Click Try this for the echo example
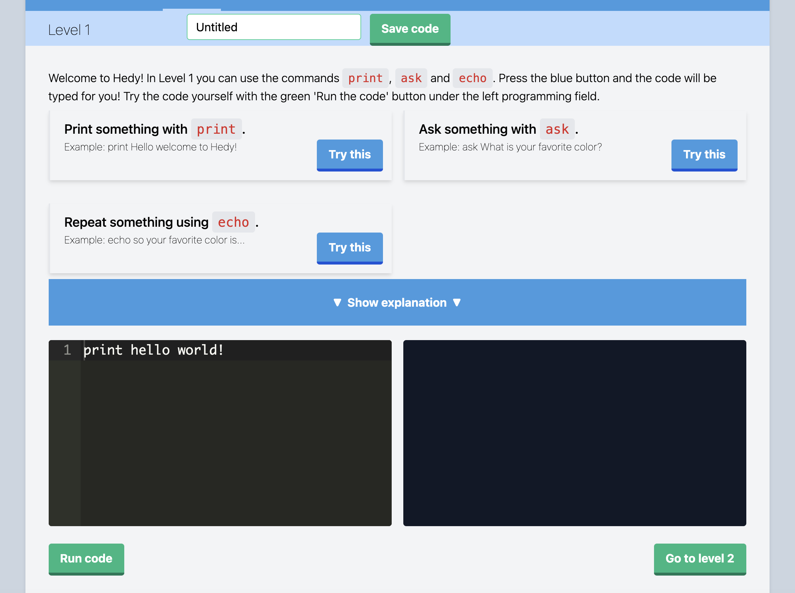 [x=350, y=248]
